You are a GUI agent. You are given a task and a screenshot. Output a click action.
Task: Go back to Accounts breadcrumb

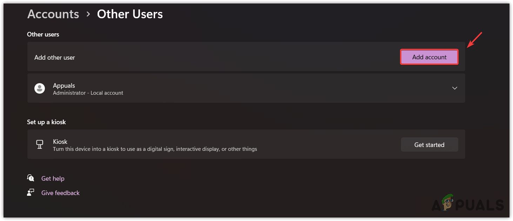(x=53, y=14)
